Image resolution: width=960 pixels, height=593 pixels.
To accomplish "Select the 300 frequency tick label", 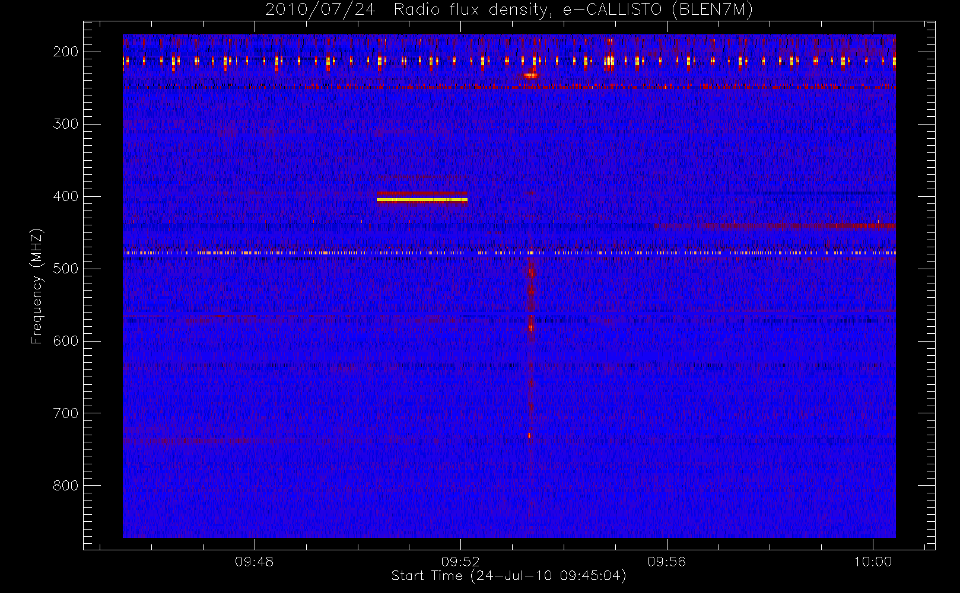I will [x=65, y=124].
